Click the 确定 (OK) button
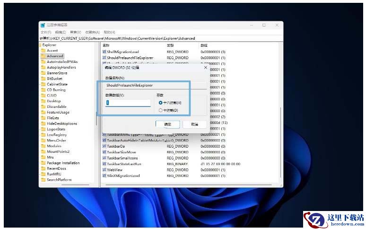Viewport: 366px width, 229px height. tap(167, 124)
